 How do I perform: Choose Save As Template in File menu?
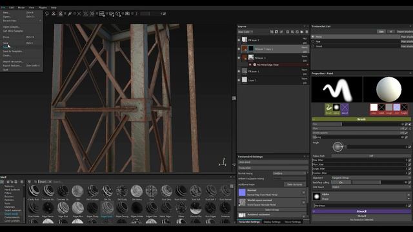pyautogui.click(x=21, y=52)
